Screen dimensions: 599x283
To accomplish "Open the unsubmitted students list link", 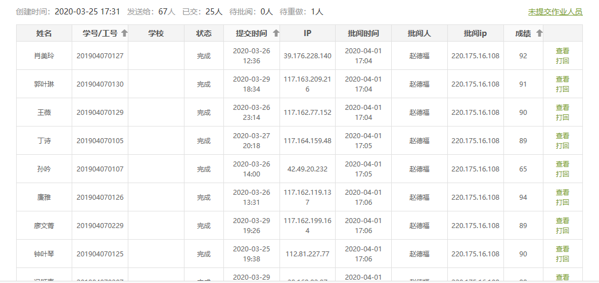I will tap(555, 12).
